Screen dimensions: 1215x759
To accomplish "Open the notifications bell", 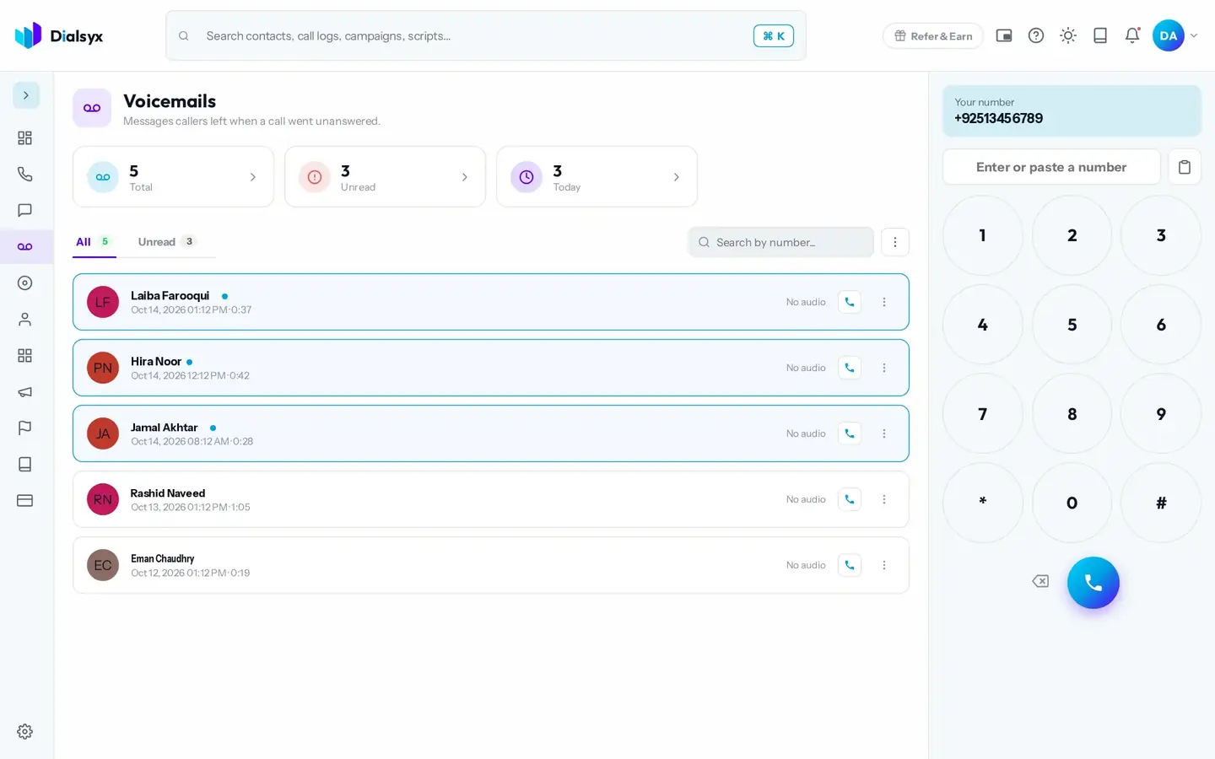I will [1132, 35].
